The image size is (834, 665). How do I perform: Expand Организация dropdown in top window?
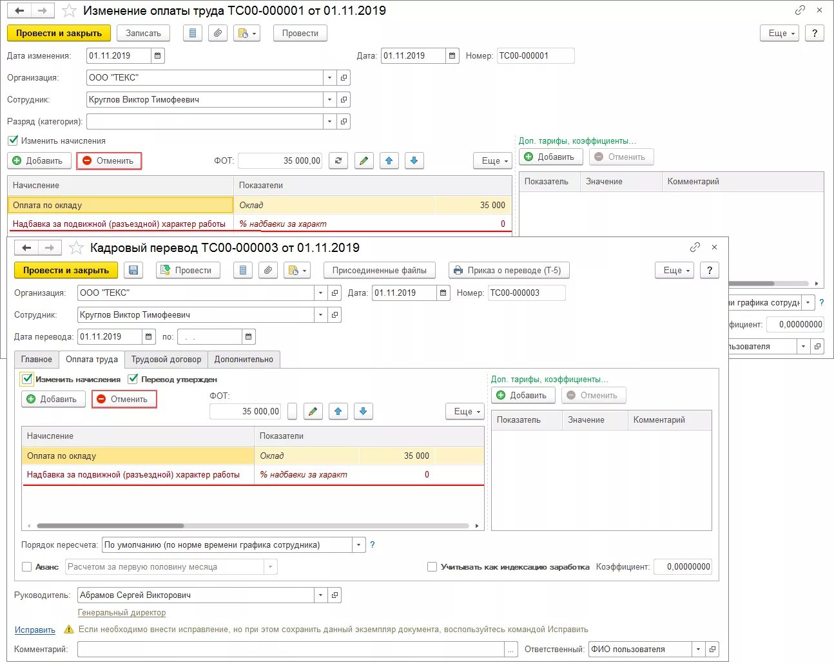(x=330, y=78)
